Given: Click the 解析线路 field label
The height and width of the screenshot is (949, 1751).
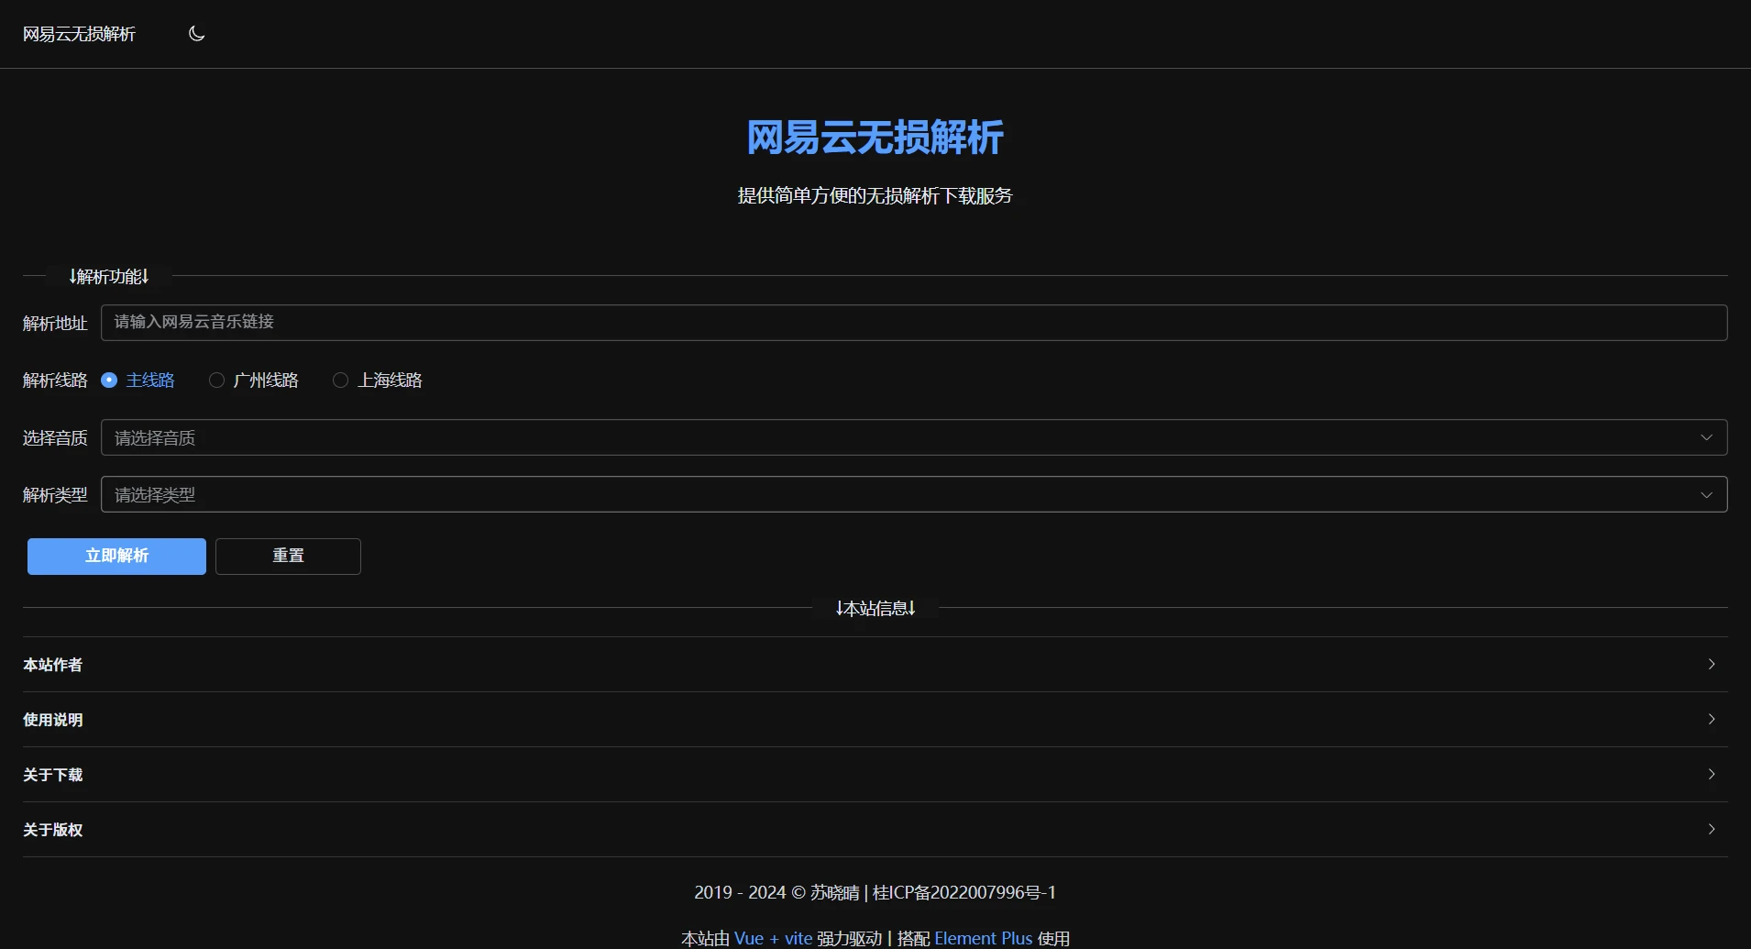Looking at the screenshot, I should pos(55,380).
